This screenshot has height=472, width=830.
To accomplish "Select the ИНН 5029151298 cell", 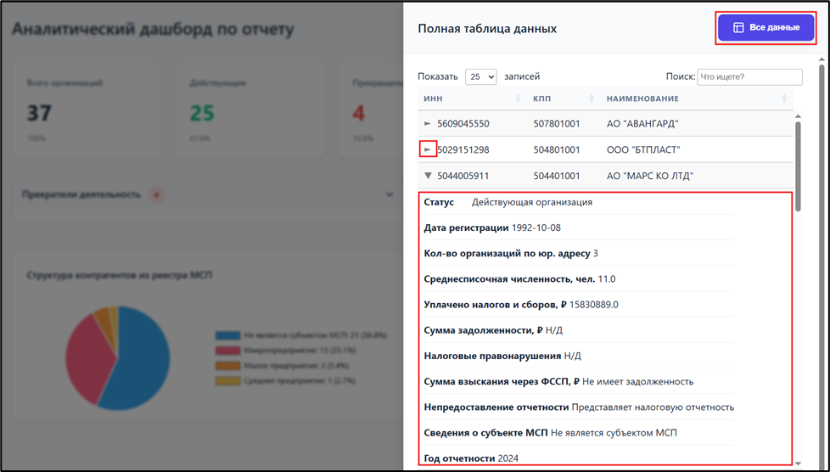I will point(463,150).
